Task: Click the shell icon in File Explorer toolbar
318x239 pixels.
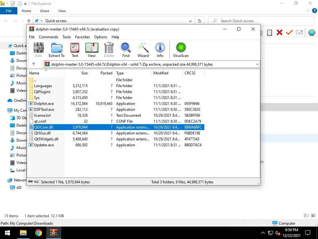Action: coord(311,32)
